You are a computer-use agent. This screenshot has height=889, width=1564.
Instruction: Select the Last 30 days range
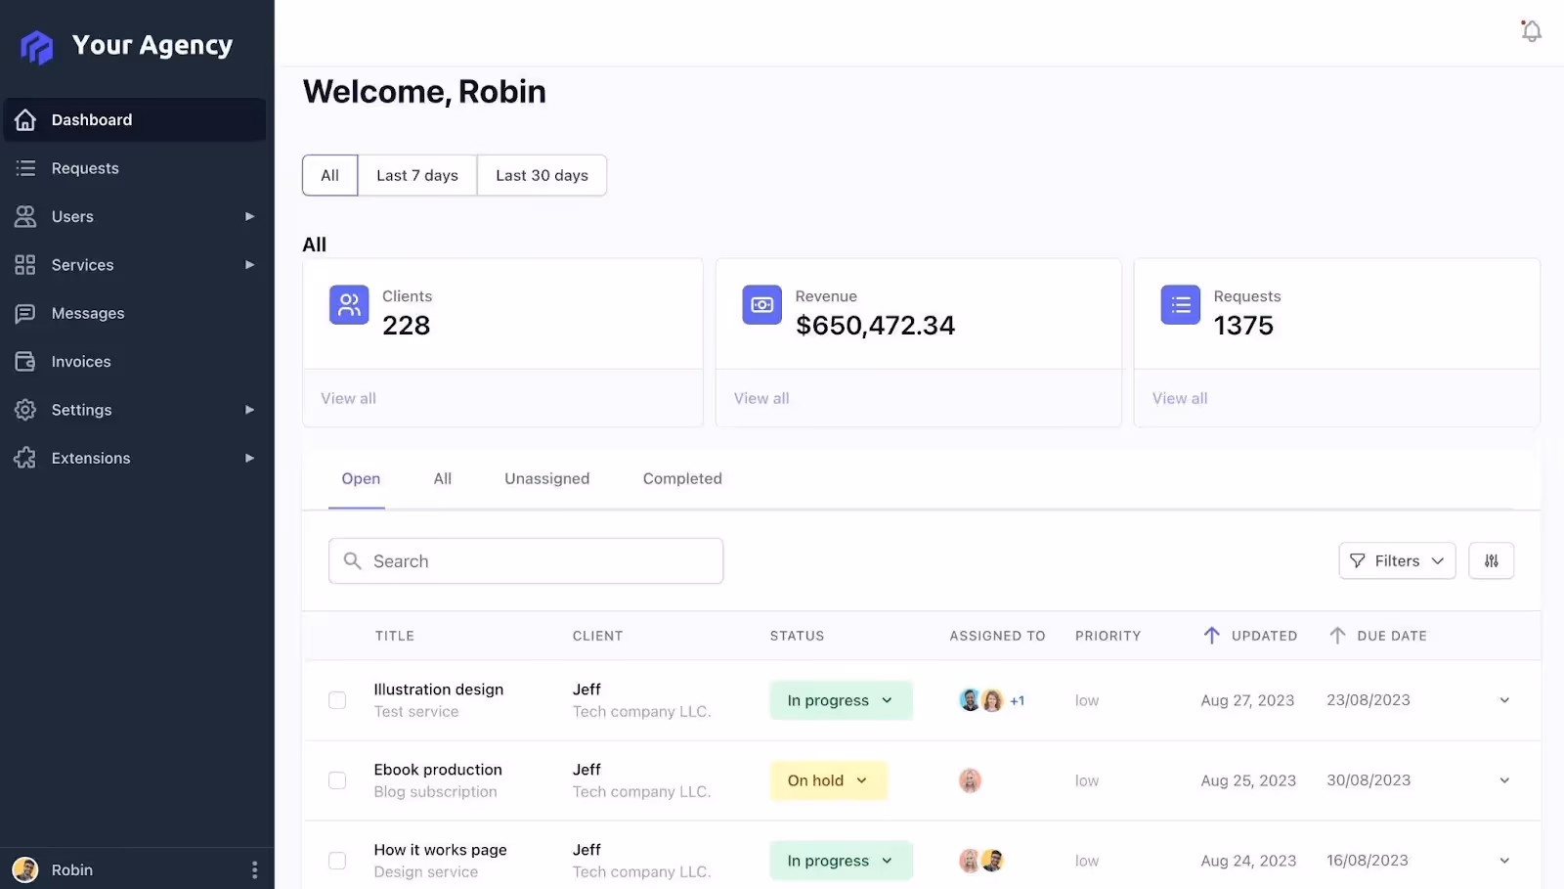[542, 175]
